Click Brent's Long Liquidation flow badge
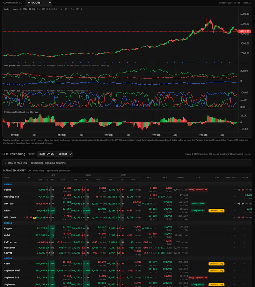This screenshot has height=287, width=255. (198, 190)
